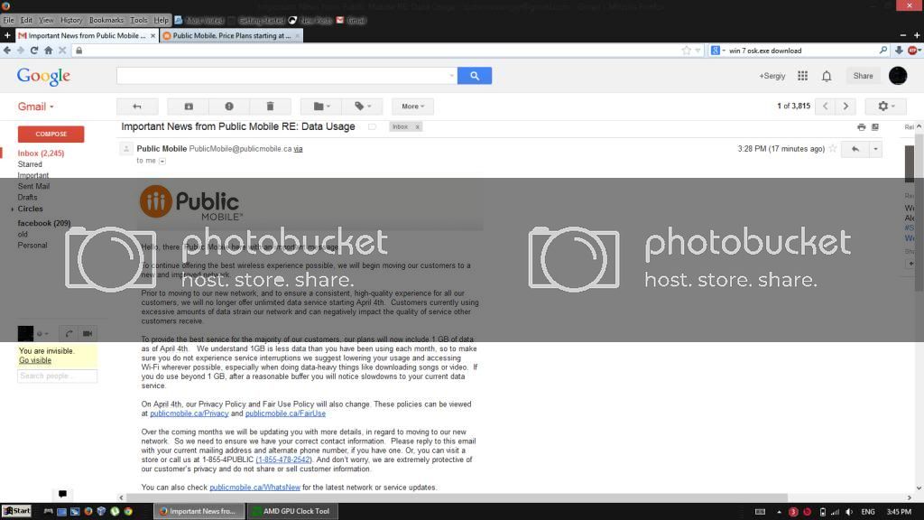Click the browser Back arrow
The width and height of the screenshot is (924, 520).
pyautogui.click(x=7, y=51)
